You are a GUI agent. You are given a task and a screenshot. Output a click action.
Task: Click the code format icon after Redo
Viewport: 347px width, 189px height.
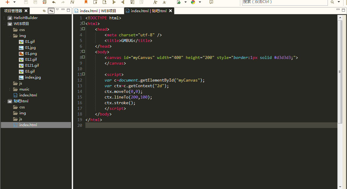coord(72,2)
